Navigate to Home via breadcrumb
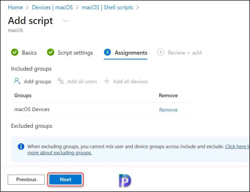250x192 pixels. (x=15, y=7)
